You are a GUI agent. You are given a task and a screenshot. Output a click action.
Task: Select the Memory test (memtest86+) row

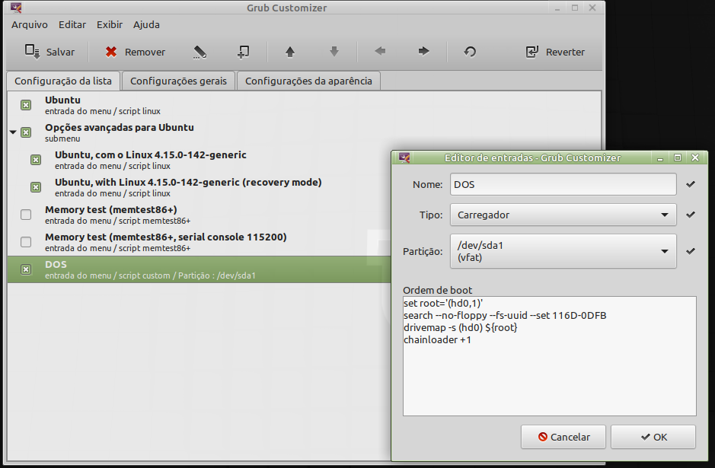pos(199,215)
